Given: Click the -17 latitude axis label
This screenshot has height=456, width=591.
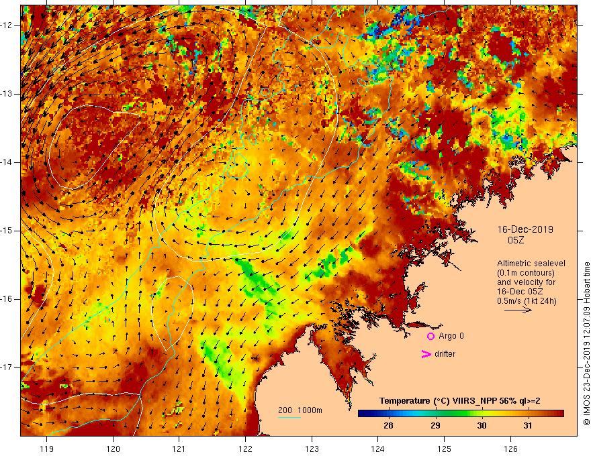Looking at the screenshot, I should pyautogui.click(x=7, y=367).
